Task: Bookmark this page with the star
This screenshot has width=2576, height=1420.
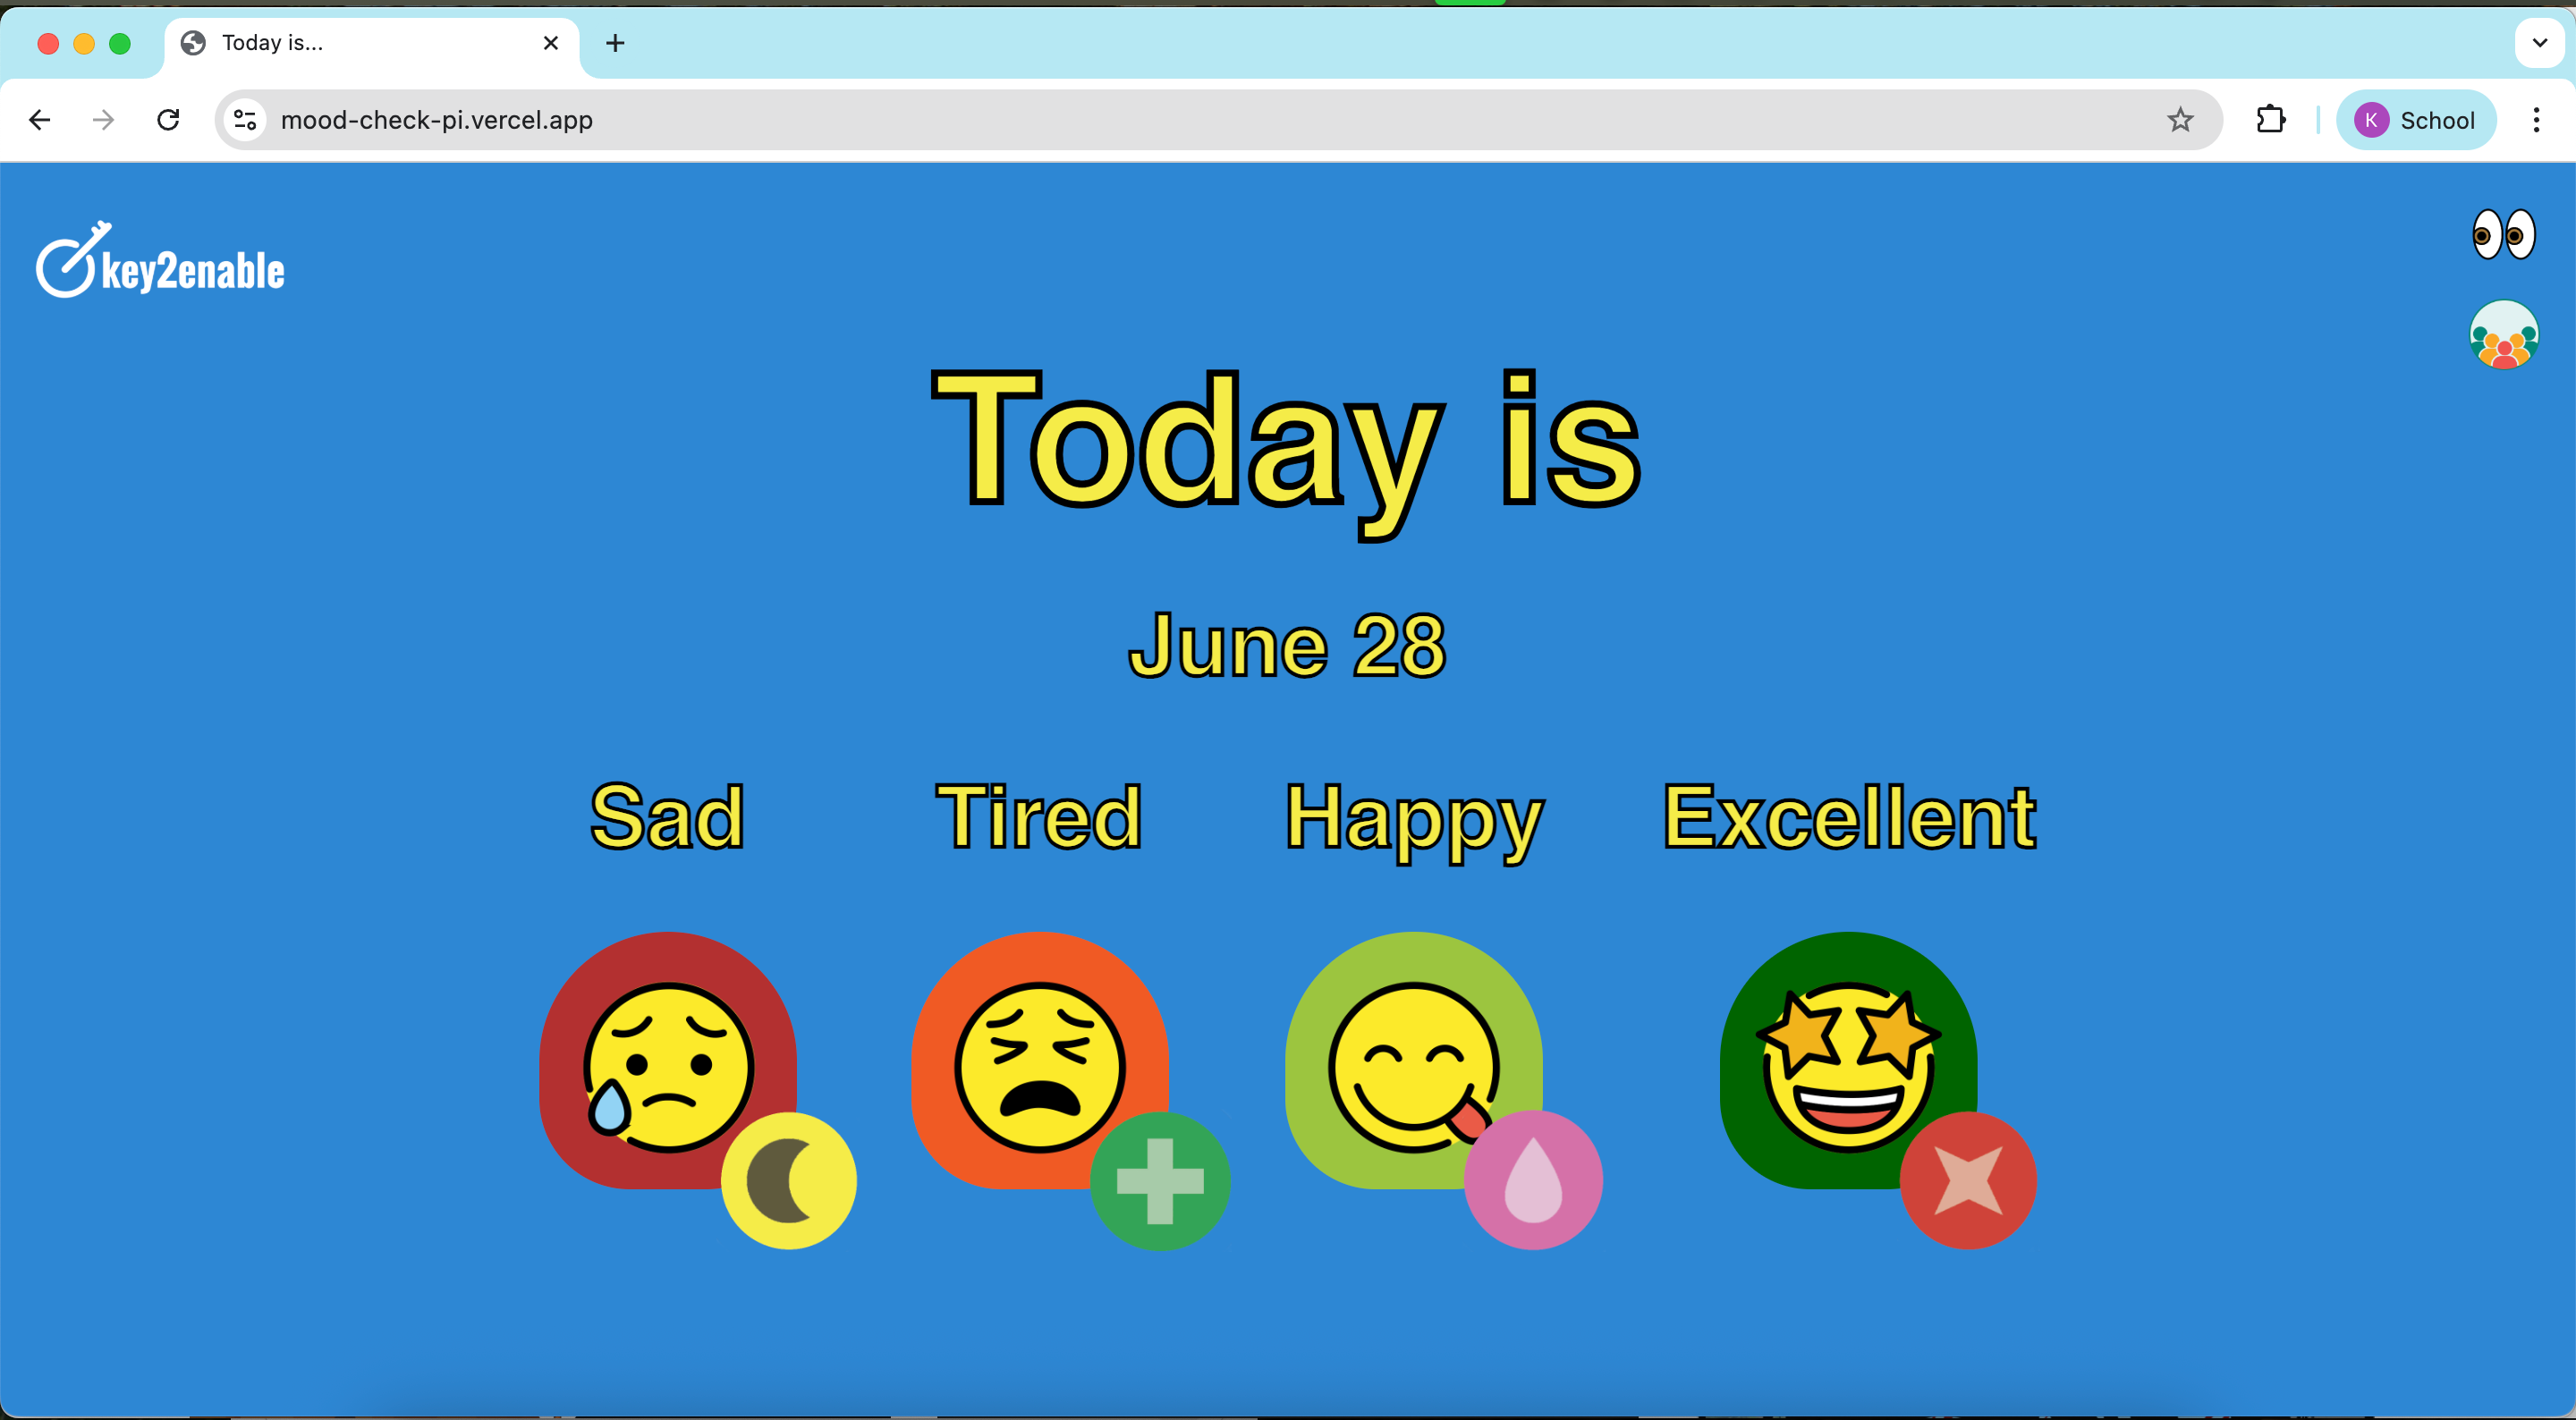Action: click(x=2180, y=120)
